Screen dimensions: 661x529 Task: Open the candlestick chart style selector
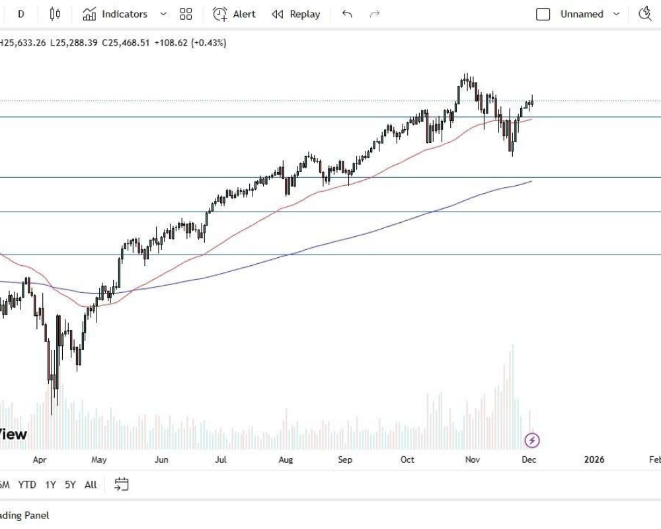(55, 14)
